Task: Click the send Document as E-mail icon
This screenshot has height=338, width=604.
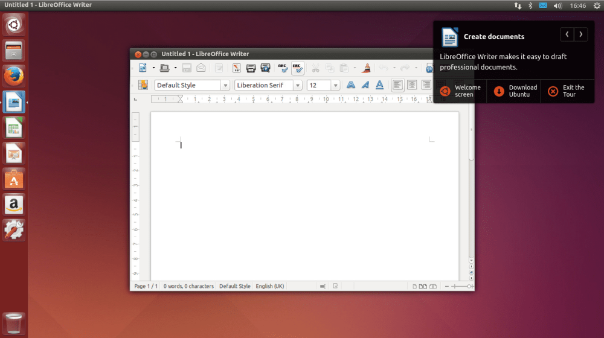Action: [x=201, y=68]
